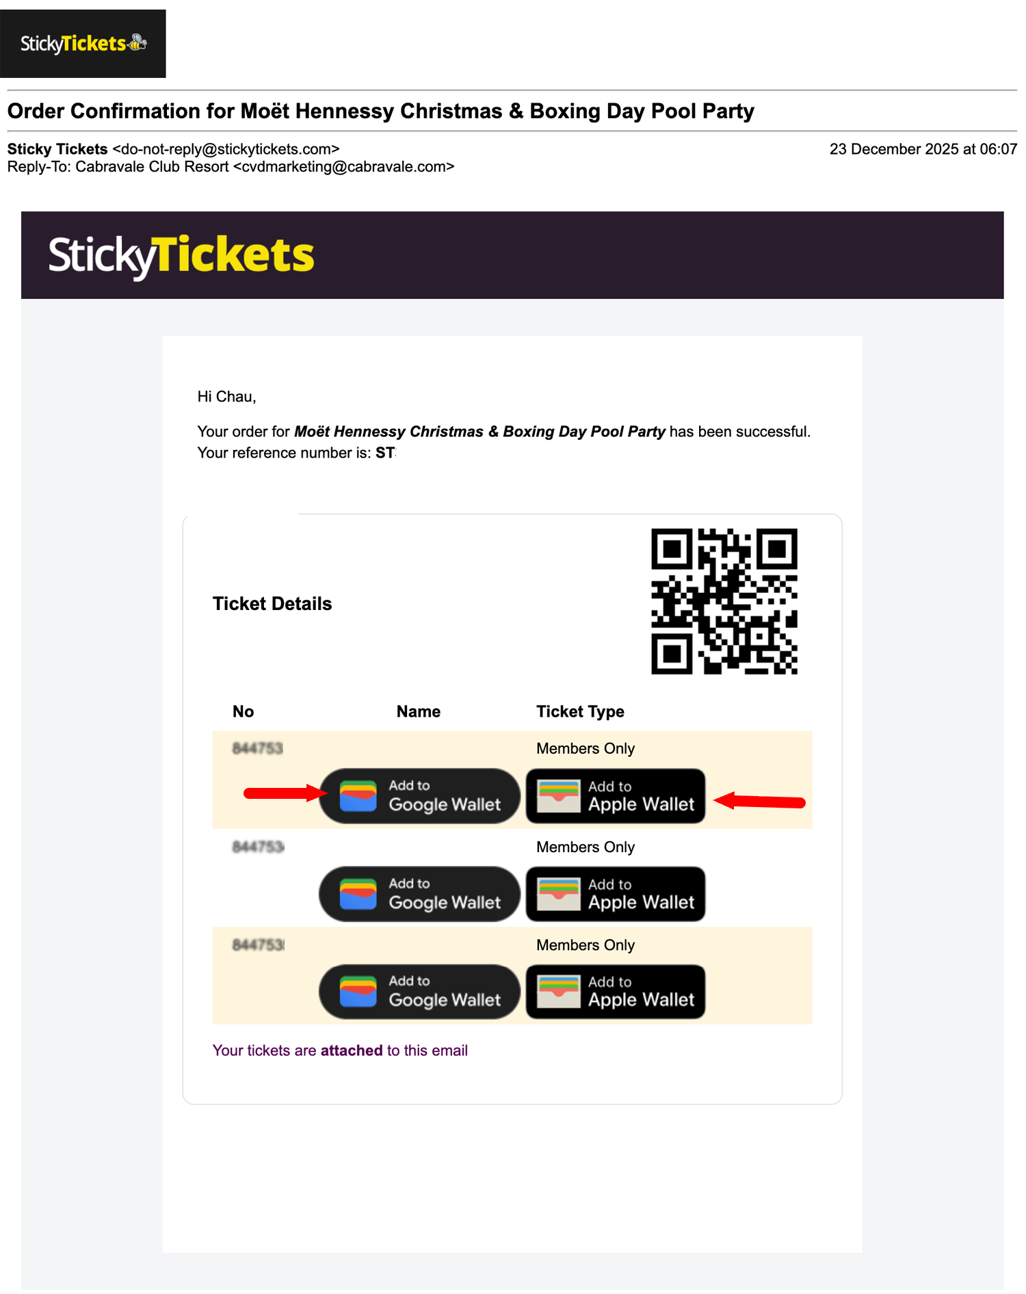
Task: Click the cvdmarketing@cabravale.com reply-to address
Action: pyautogui.click(x=344, y=167)
